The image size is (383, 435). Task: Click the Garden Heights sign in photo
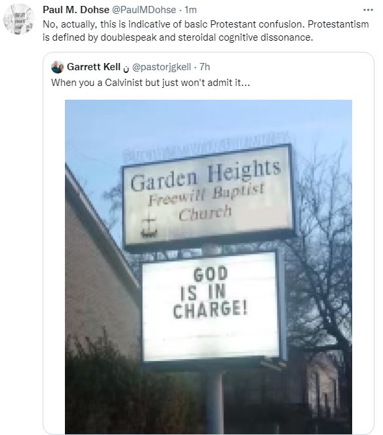[208, 196]
